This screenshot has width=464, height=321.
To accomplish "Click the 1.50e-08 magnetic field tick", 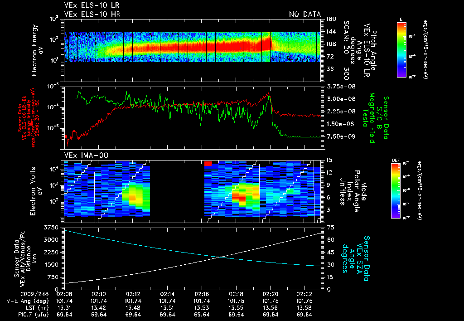I will point(341,124).
